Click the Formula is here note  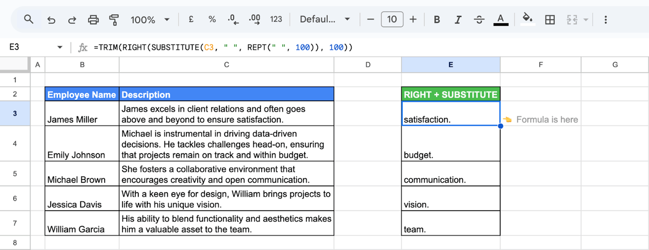tap(541, 120)
